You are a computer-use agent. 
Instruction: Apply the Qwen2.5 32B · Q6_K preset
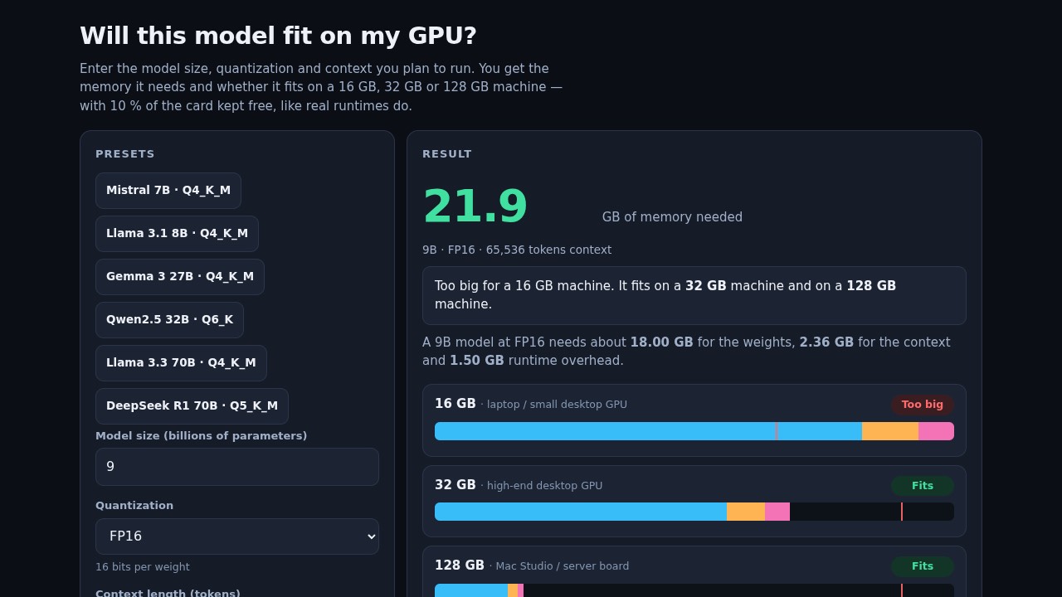coord(169,320)
